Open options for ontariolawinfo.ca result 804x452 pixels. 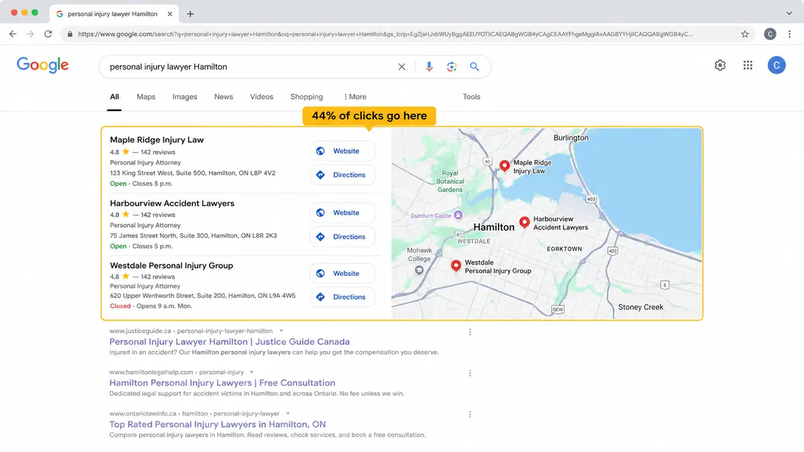tap(470, 415)
